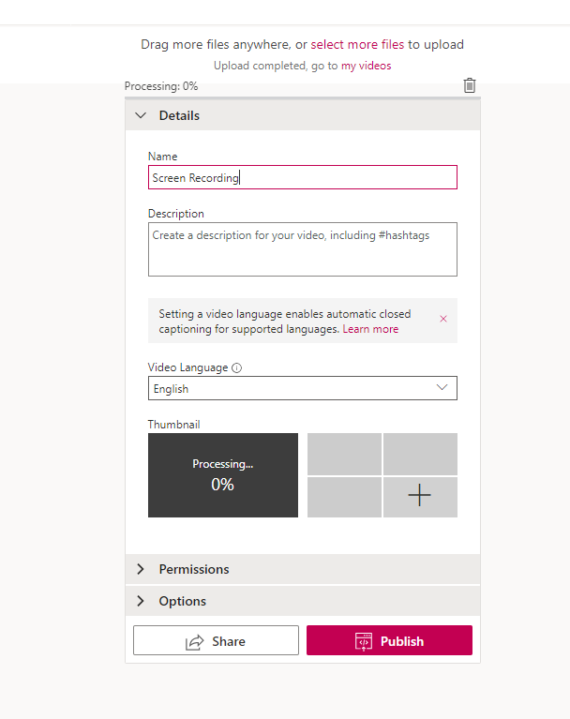Go to my videos link
This screenshot has width=570, height=719.
point(366,66)
